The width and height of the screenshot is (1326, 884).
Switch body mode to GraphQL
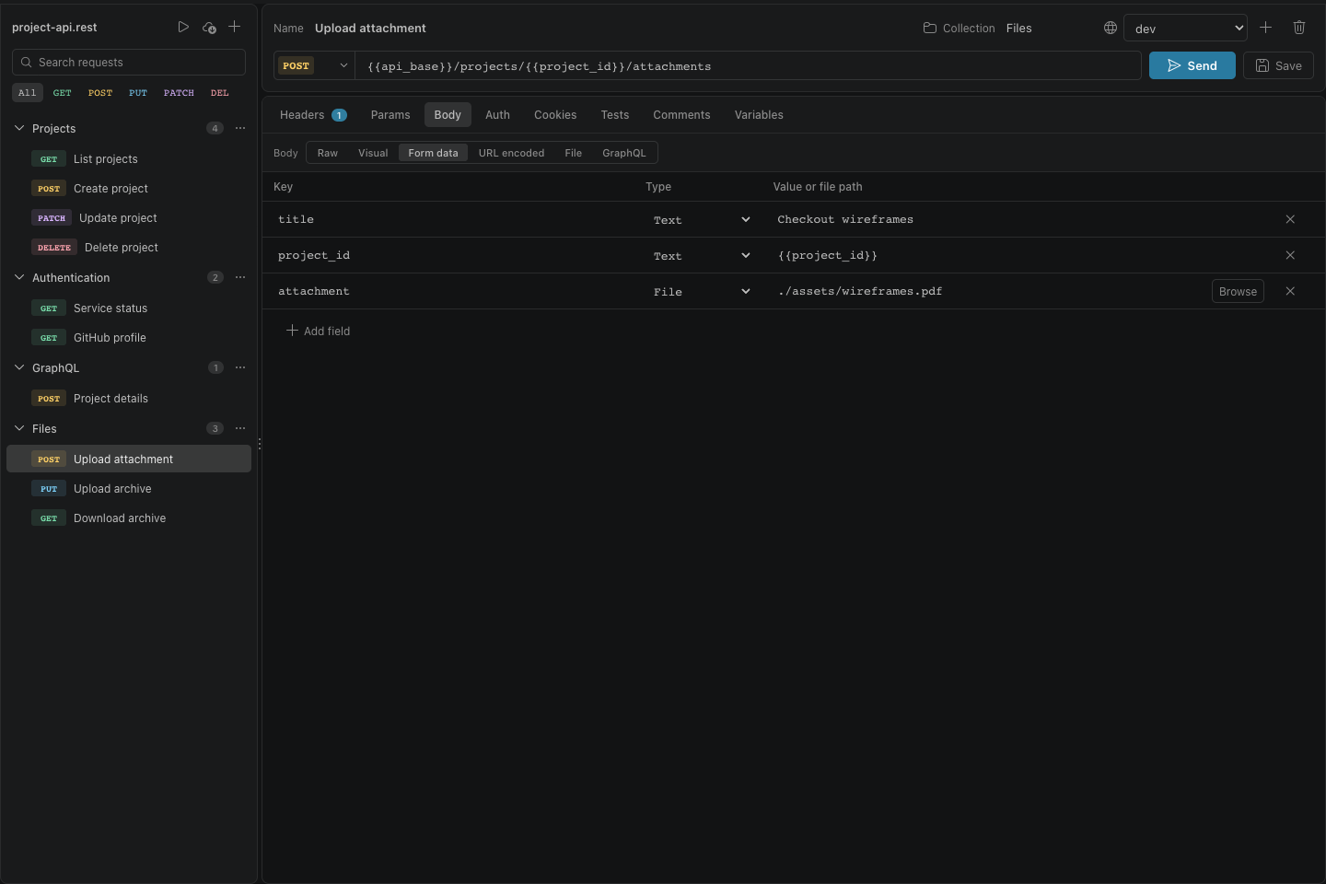pyautogui.click(x=624, y=153)
